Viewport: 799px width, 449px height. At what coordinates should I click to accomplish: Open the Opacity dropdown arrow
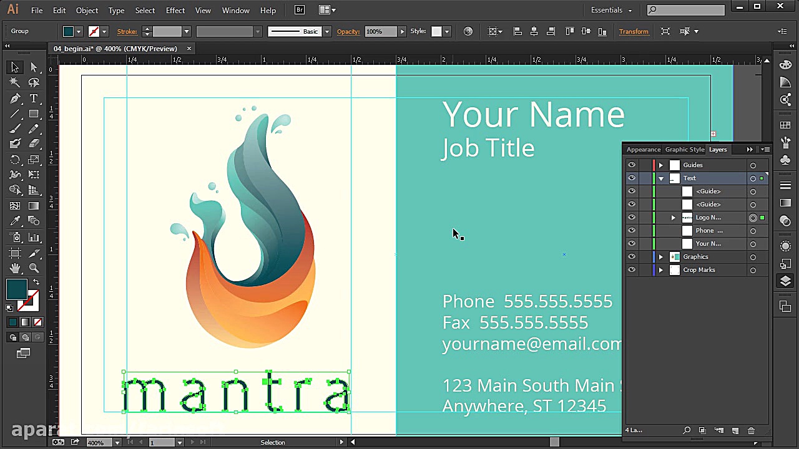[402, 31]
